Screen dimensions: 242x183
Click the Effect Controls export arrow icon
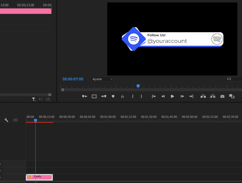[48, 99]
